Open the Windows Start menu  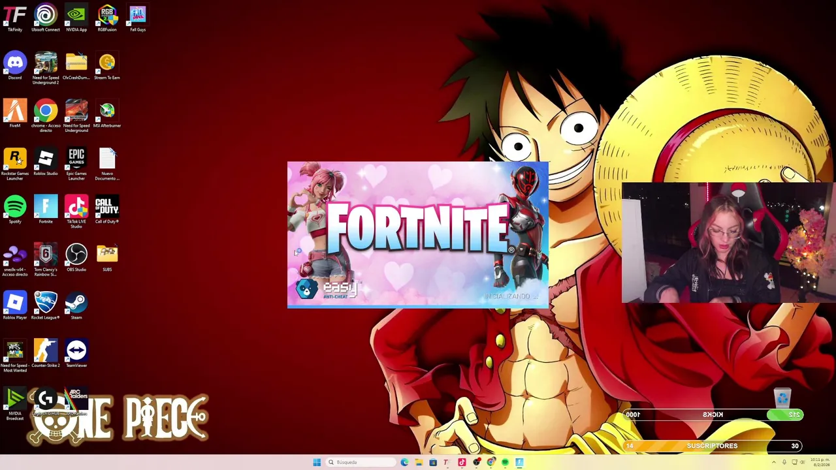(317, 462)
